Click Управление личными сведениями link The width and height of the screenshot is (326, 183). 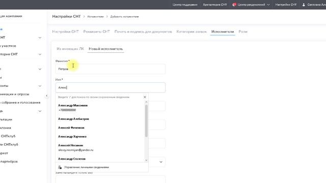(87, 167)
